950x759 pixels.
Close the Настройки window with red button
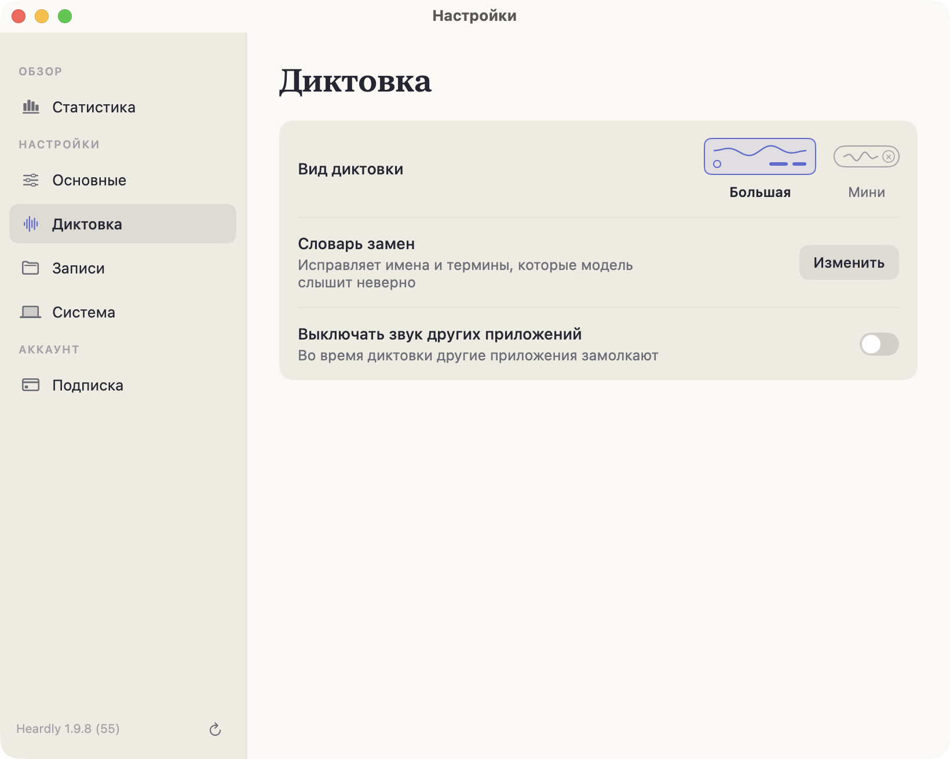click(19, 16)
